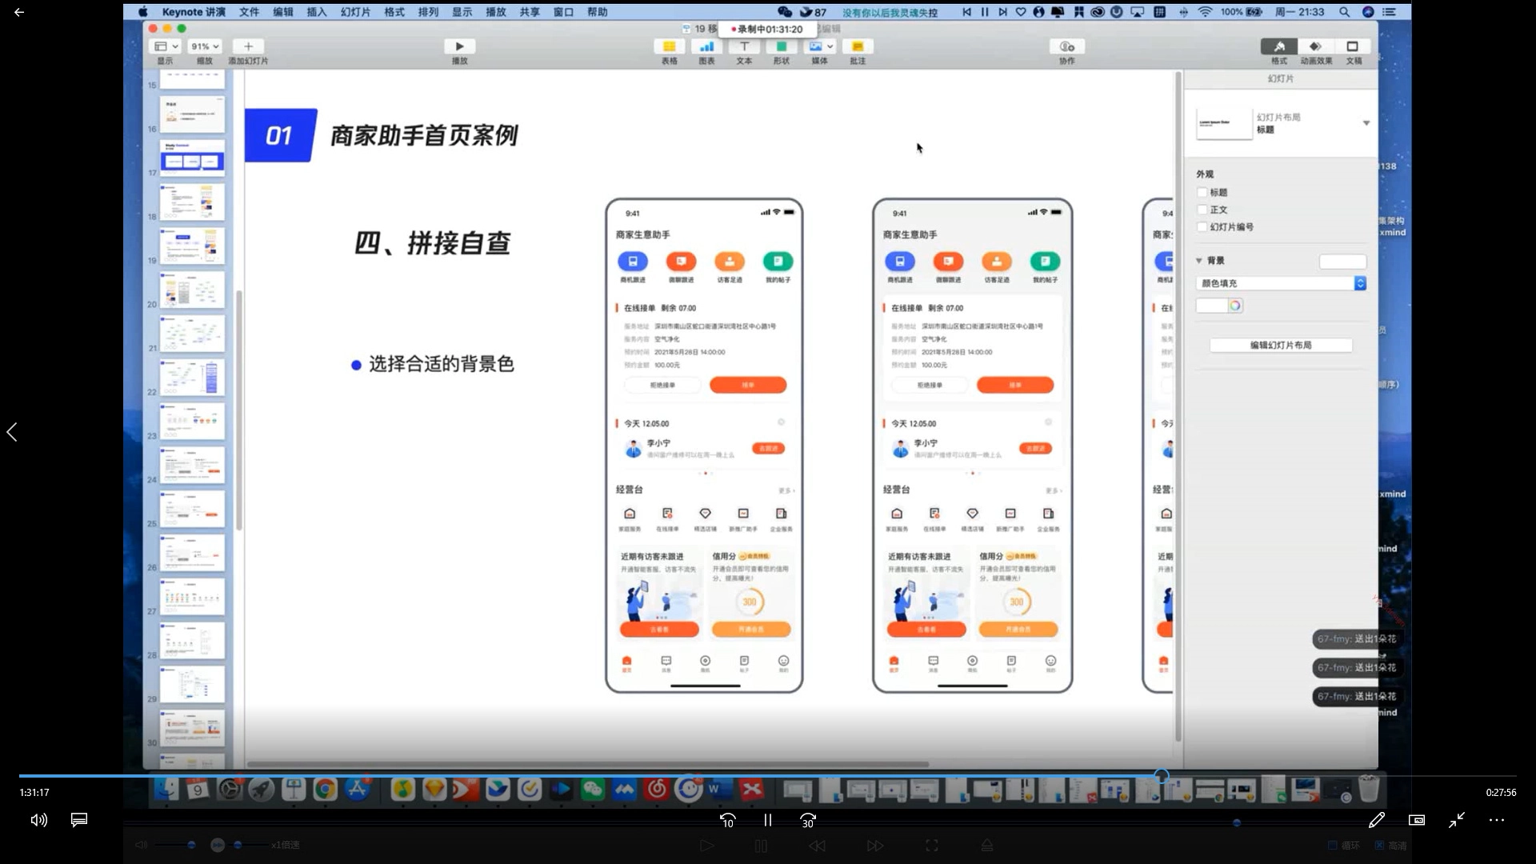1536x864 pixels.
Task: Select slide 20 thumbnail in navigator
Action: point(192,290)
